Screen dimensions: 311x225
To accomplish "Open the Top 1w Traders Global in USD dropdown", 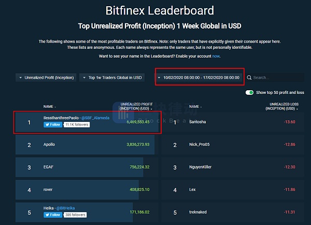I will (x=112, y=78).
